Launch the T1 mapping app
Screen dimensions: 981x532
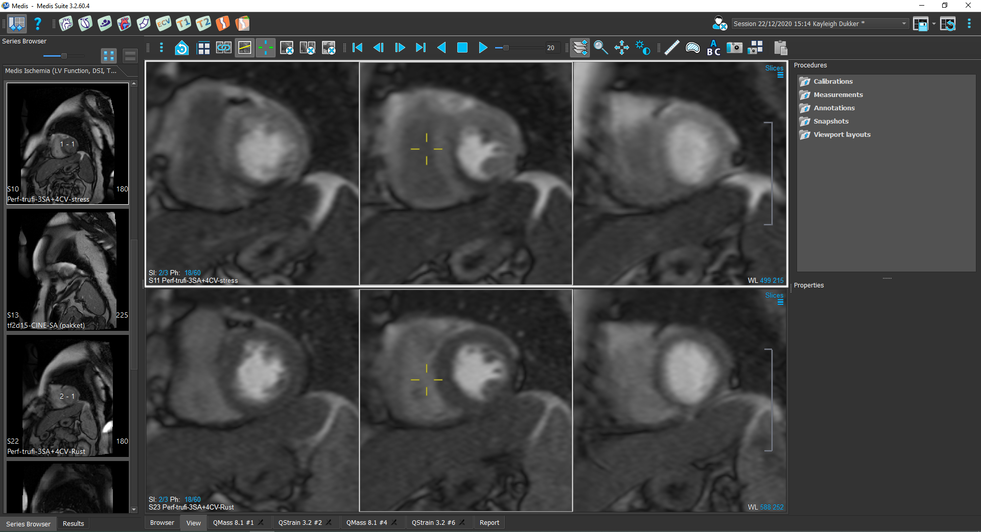click(183, 23)
